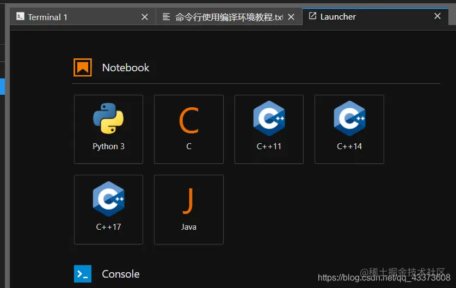Click the C++11 card label
The width and height of the screenshot is (456, 288).
click(x=269, y=146)
